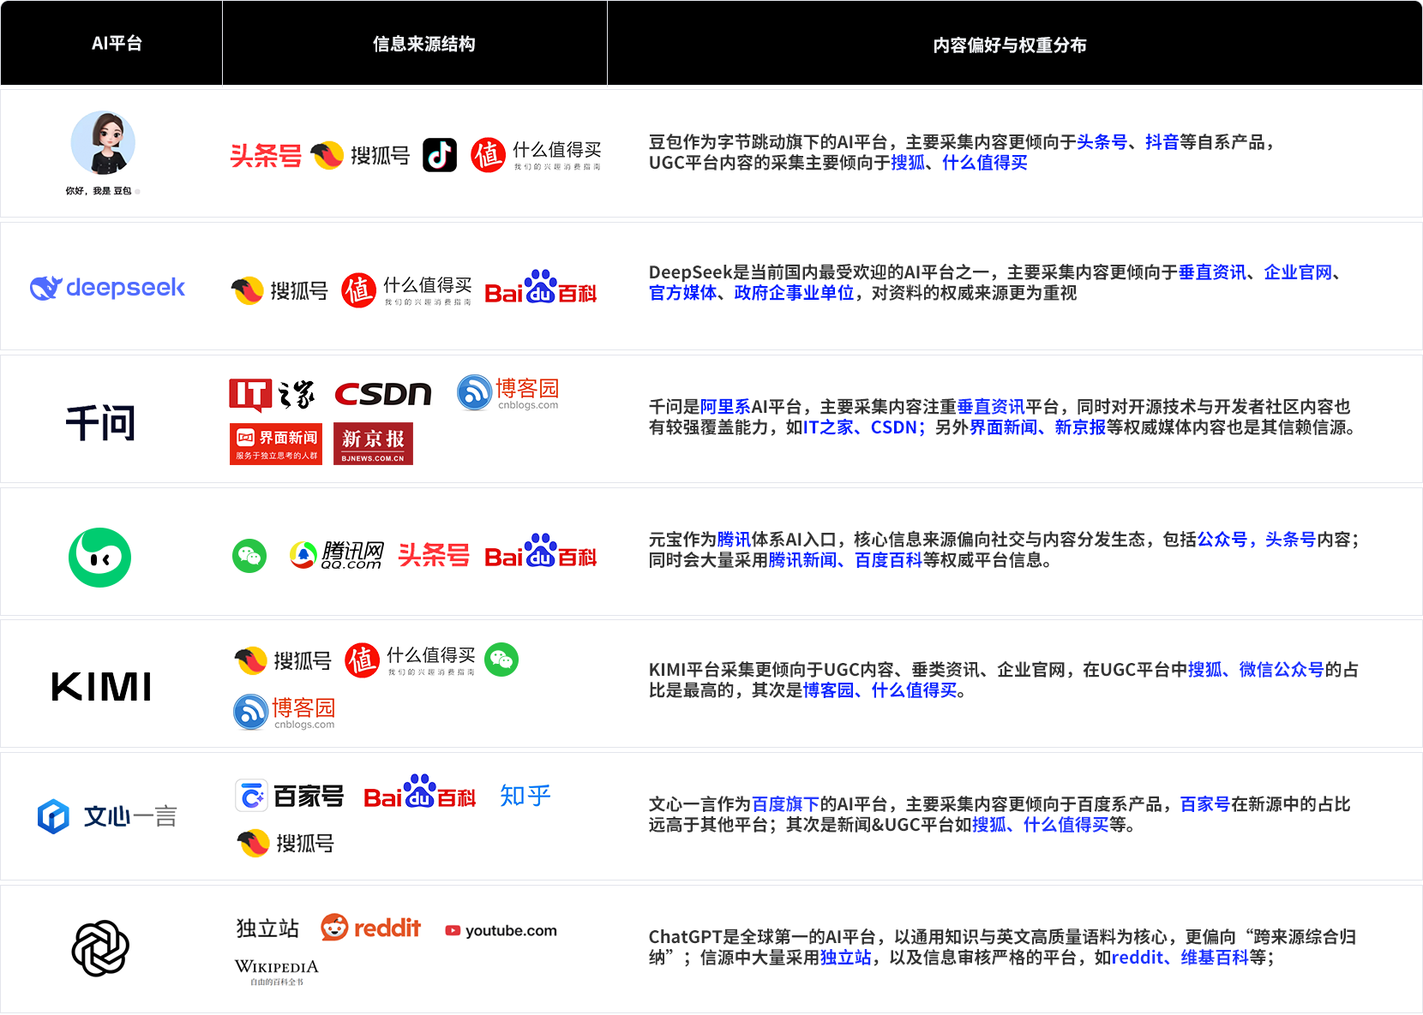This screenshot has height=1015, width=1423.
Task: Click the 百家号 logo
Action: [x=290, y=796]
